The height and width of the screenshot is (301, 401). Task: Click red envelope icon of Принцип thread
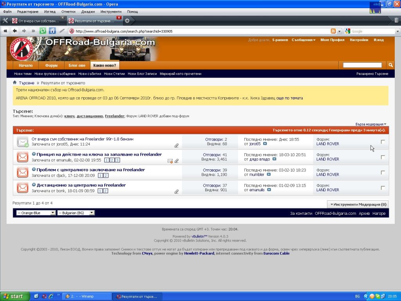point(22,157)
